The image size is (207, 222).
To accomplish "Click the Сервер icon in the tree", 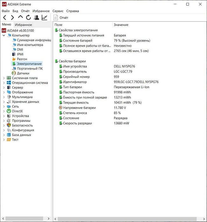I will click(9, 88).
